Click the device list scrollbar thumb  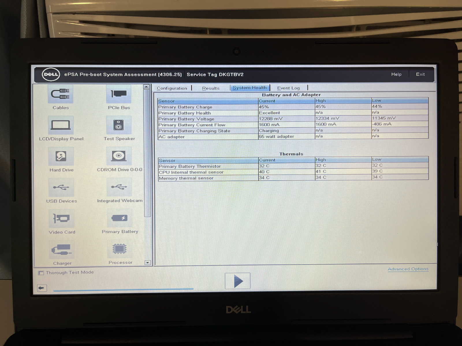(x=147, y=153)
